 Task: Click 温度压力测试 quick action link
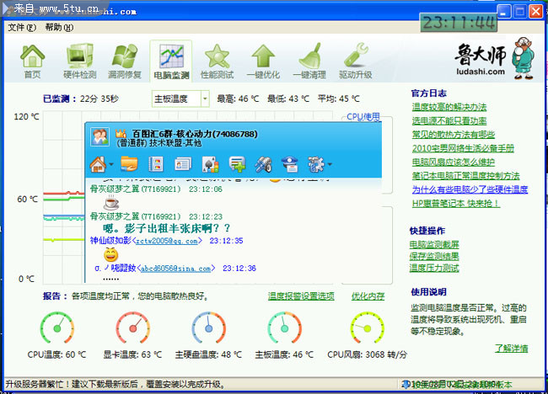(x=434, y=268)
